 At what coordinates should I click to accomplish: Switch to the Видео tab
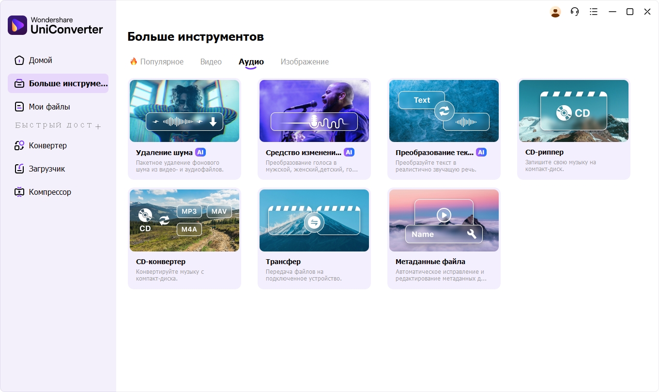pos(211,62)
